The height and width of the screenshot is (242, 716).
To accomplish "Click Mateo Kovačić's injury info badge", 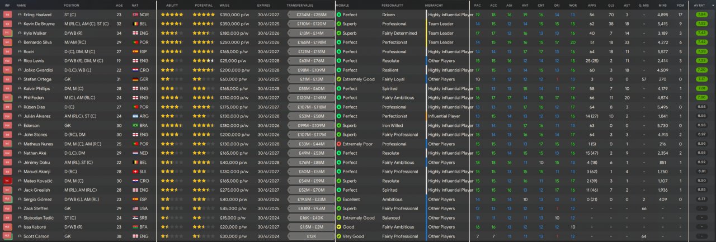I will pyautogui.click(x=8, y=181).
